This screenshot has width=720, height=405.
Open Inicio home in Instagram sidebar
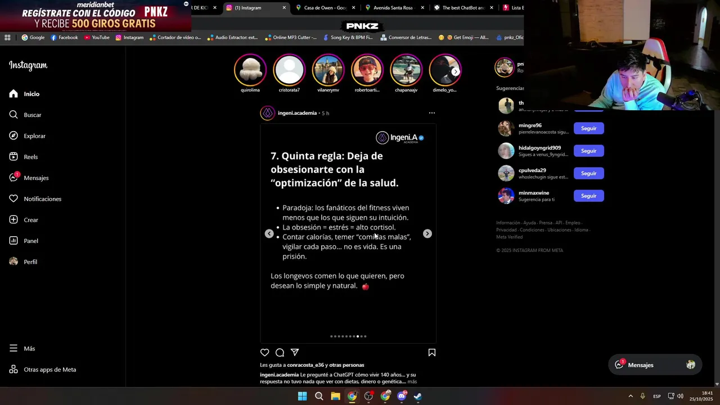(x=25, y=94)
